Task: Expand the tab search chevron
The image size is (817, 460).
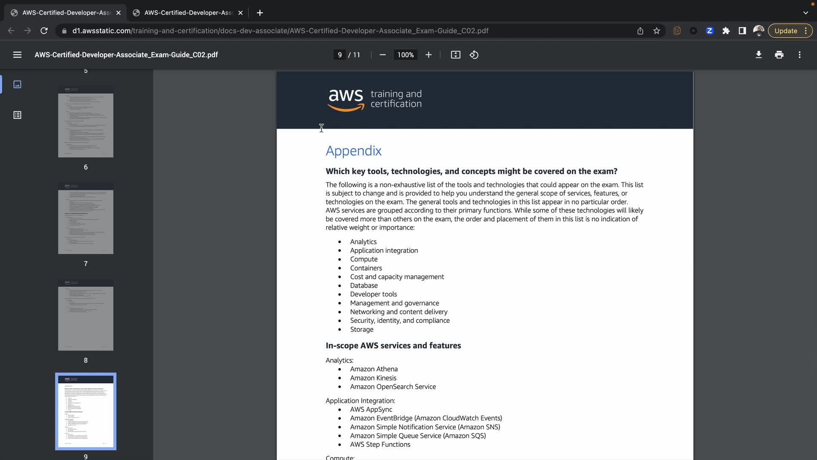Action: pyautogui.click(x=806, y=13)
